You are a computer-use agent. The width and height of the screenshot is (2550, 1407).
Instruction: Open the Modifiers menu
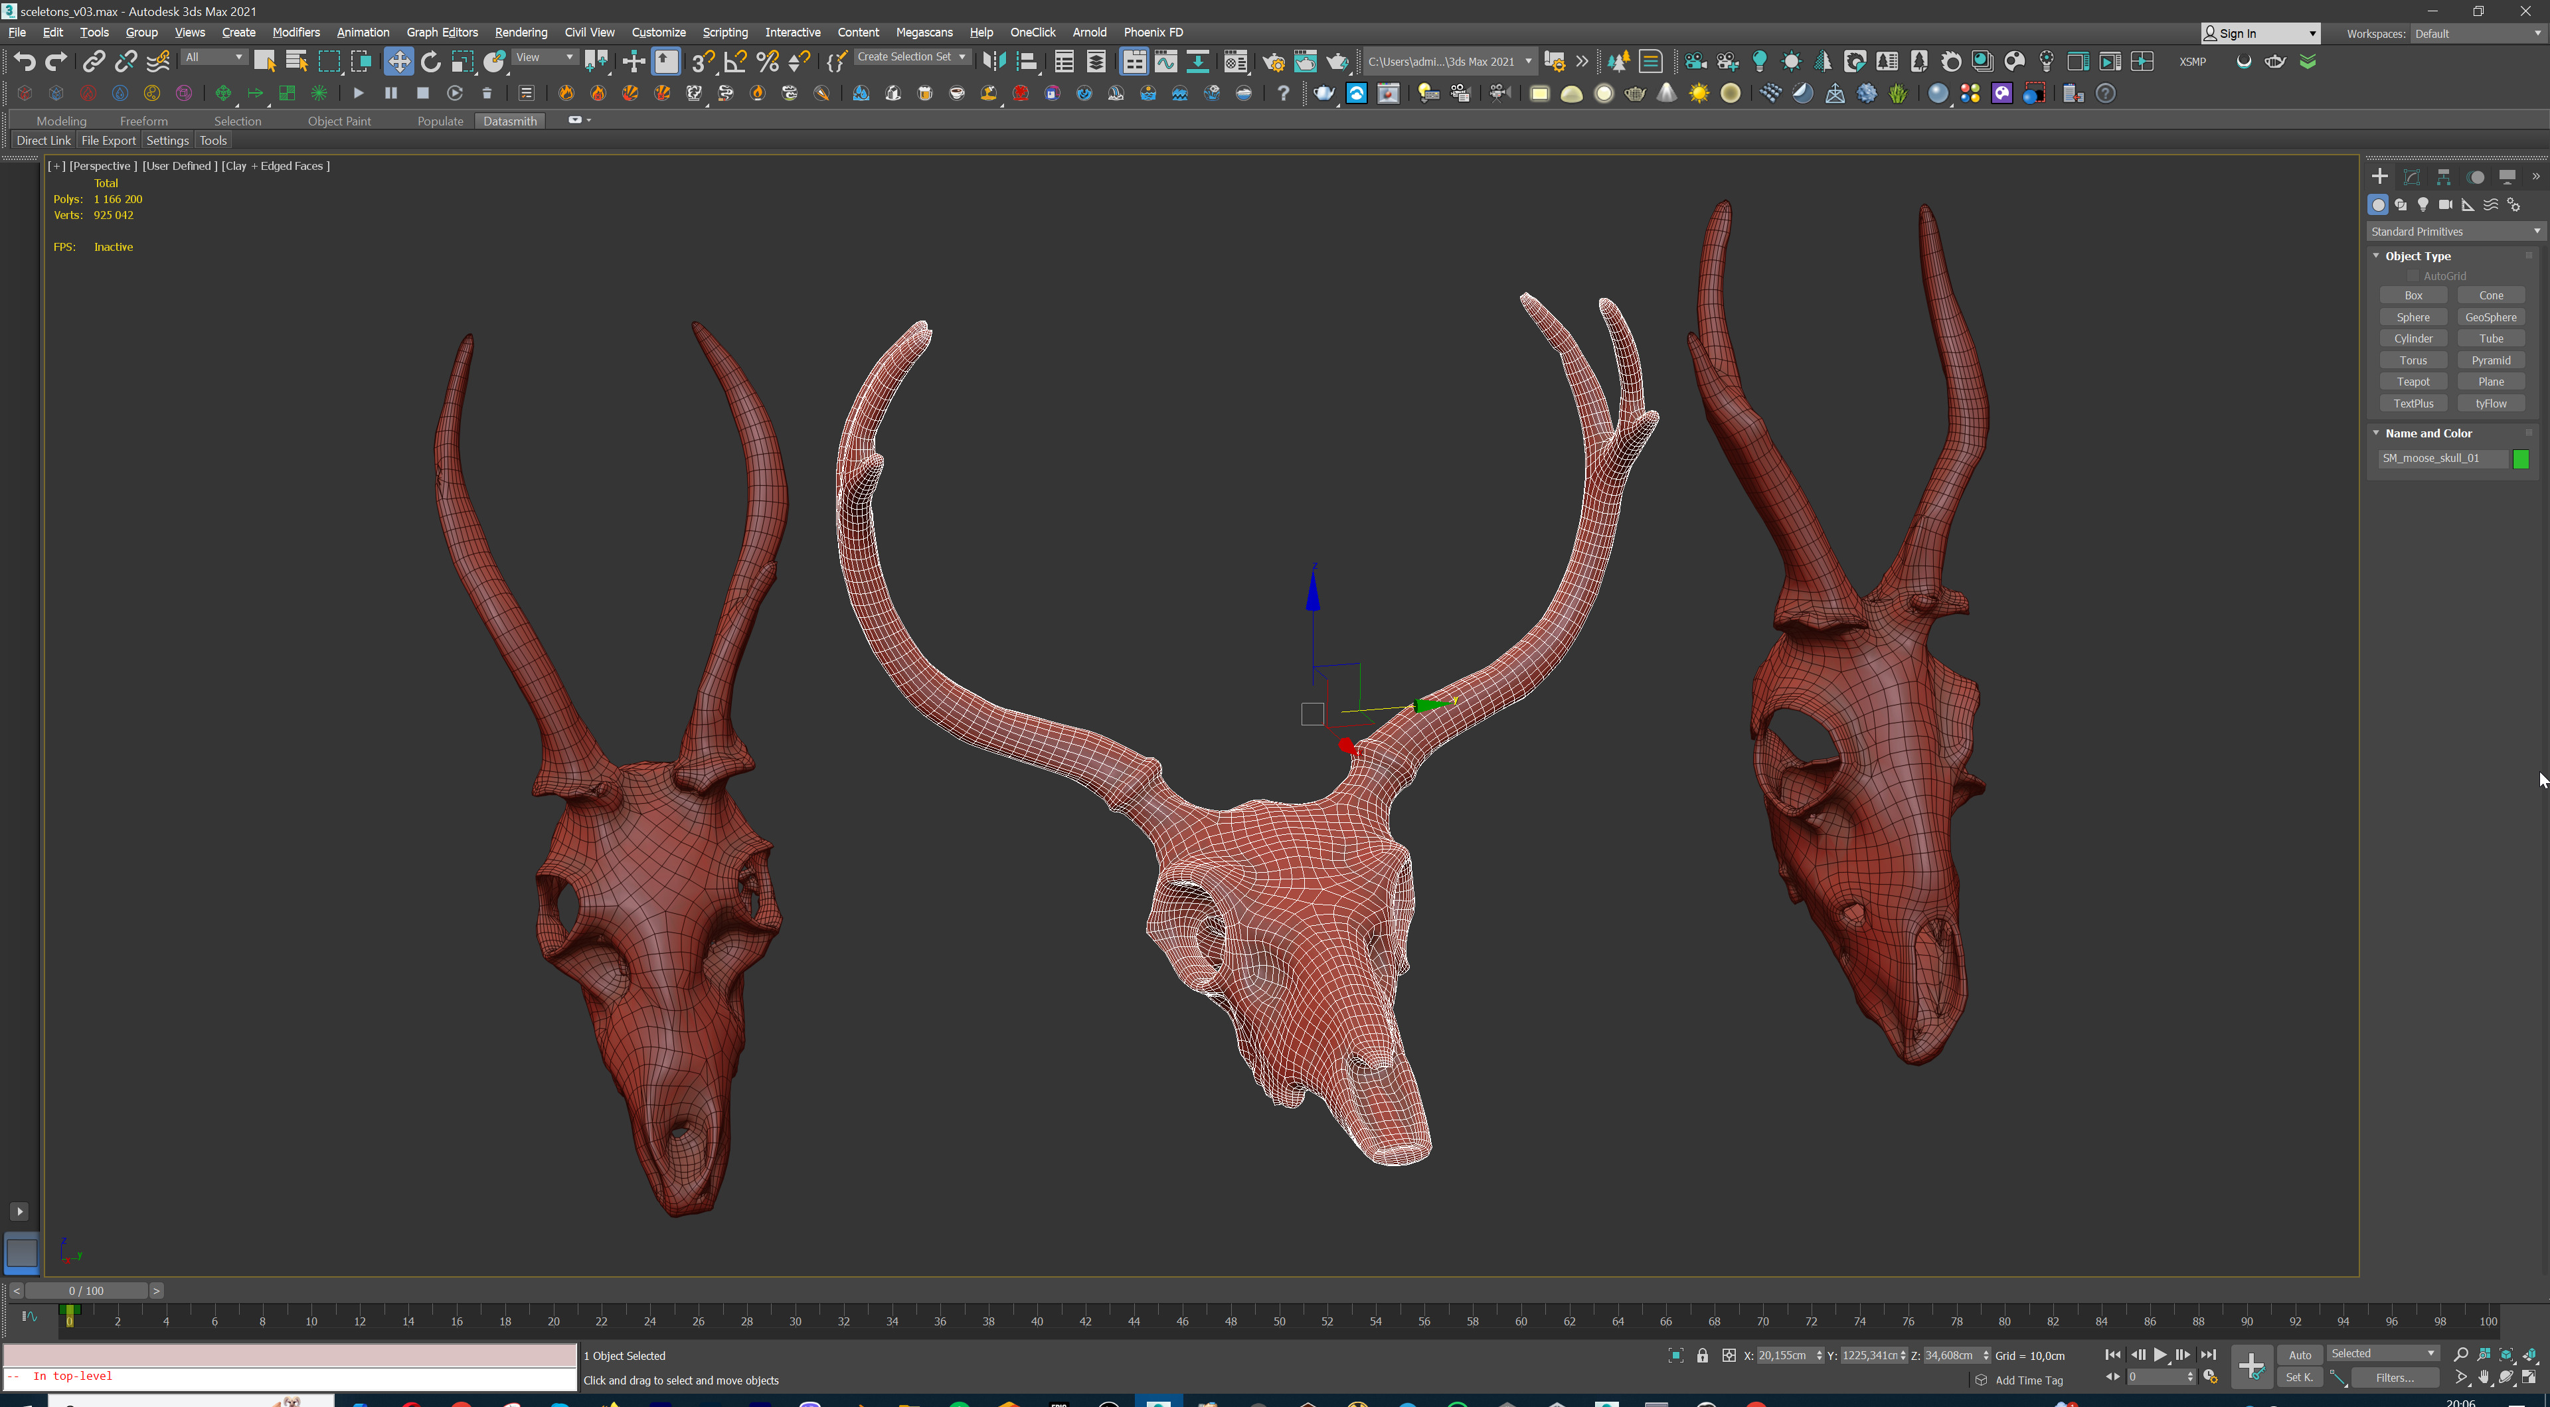[296, 32]
